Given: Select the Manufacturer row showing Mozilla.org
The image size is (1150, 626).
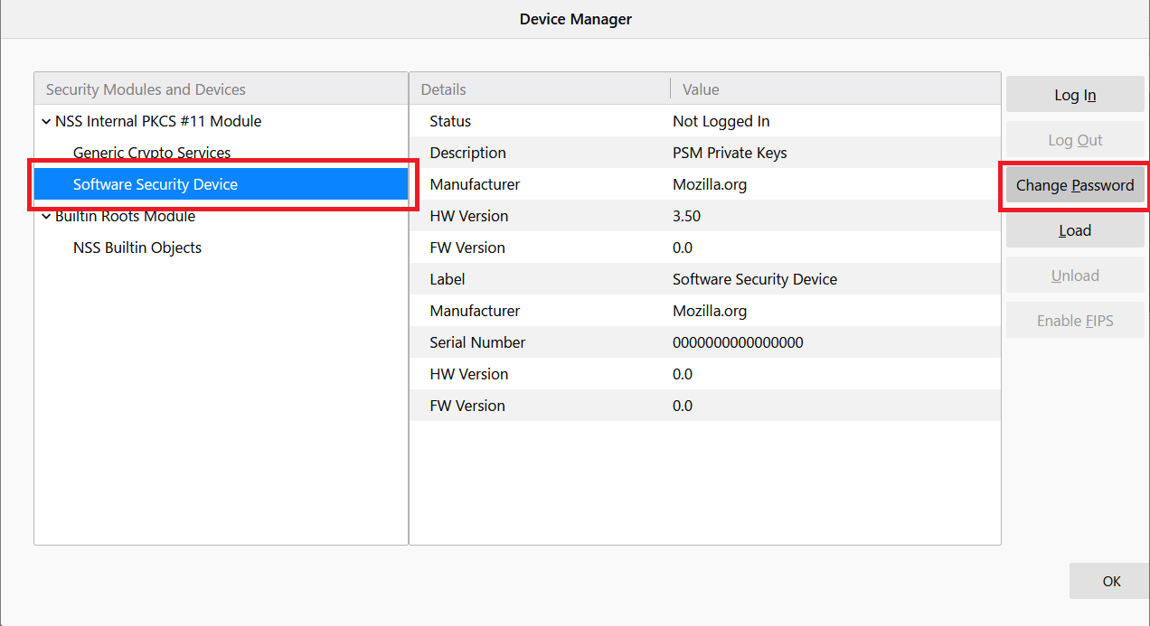Looking at the screenshot, I should (633, 184).
